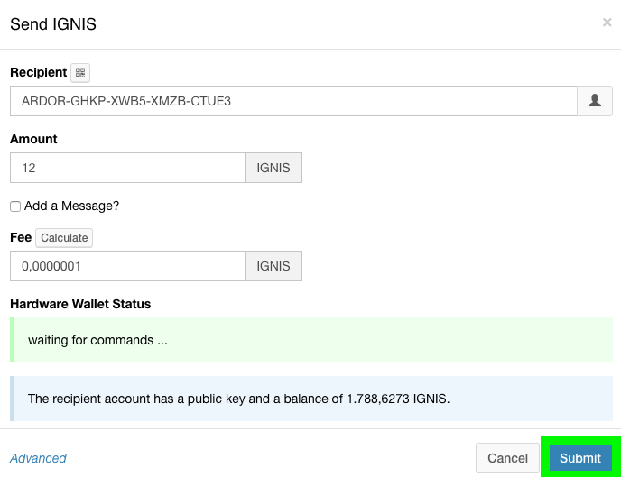The width and height of the screenshot is (621, 477).
Task: Open contacts picker beside Recipient field
Action: [595, 101]
